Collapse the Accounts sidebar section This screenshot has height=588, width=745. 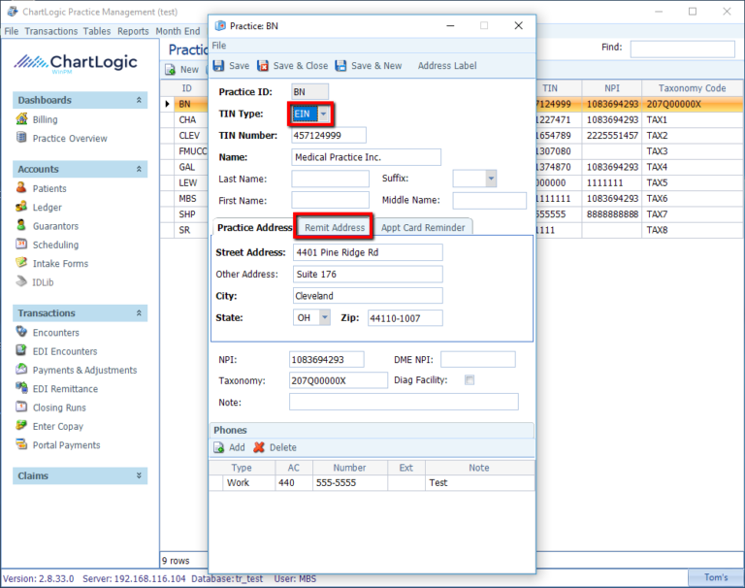pos(139,169)
